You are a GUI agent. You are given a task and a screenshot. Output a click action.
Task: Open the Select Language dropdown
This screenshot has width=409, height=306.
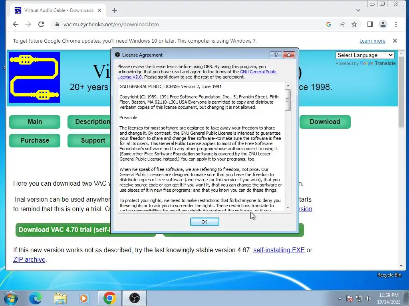(365, 55)
